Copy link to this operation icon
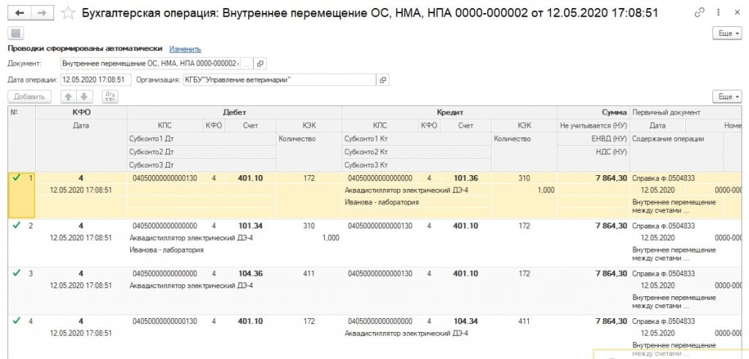Screen dimensions: 749x359 point(700,13)
